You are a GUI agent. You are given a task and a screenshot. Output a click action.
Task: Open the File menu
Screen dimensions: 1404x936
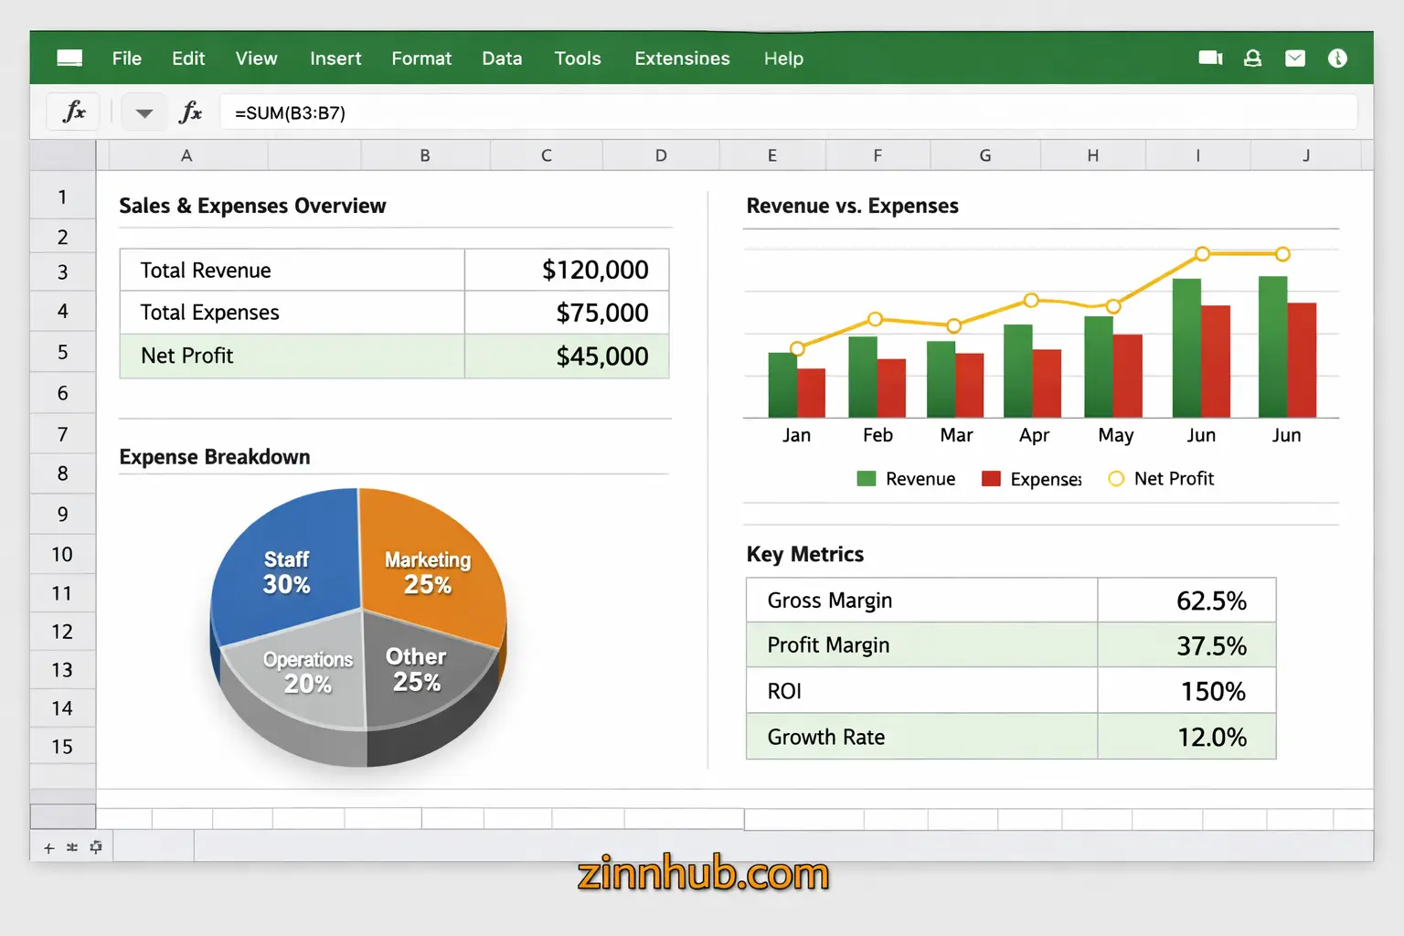(126, 58)
